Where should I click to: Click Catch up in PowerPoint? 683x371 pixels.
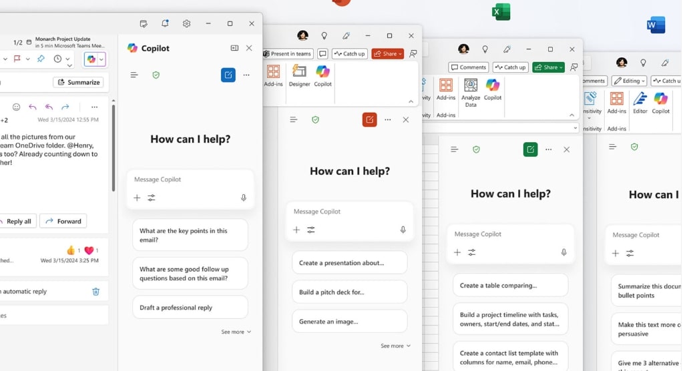tap(349, 54)
